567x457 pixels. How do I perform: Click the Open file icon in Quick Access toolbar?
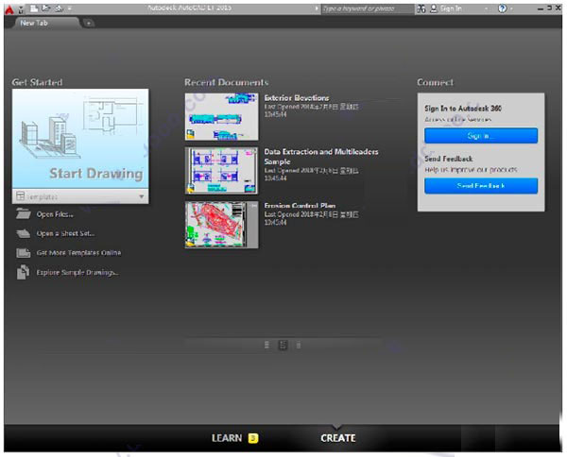[46, 8]
